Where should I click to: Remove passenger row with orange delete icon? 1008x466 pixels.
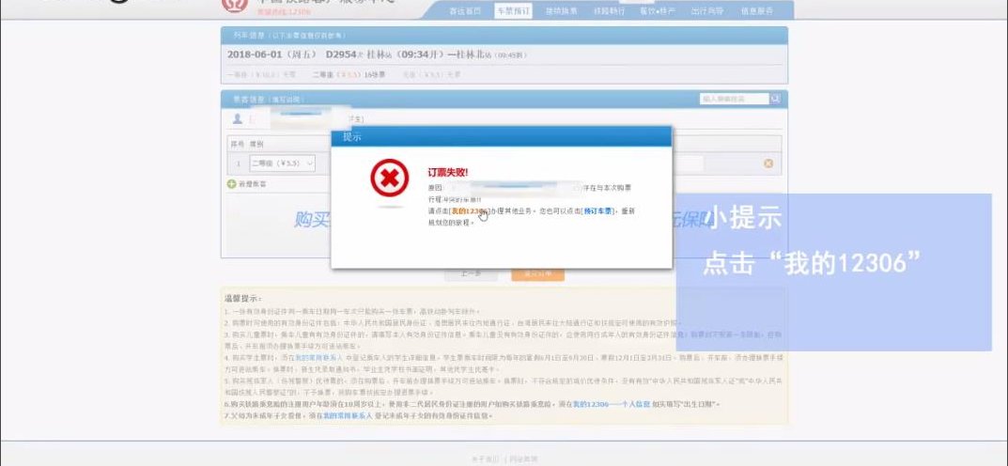click(x=768, y=163)
